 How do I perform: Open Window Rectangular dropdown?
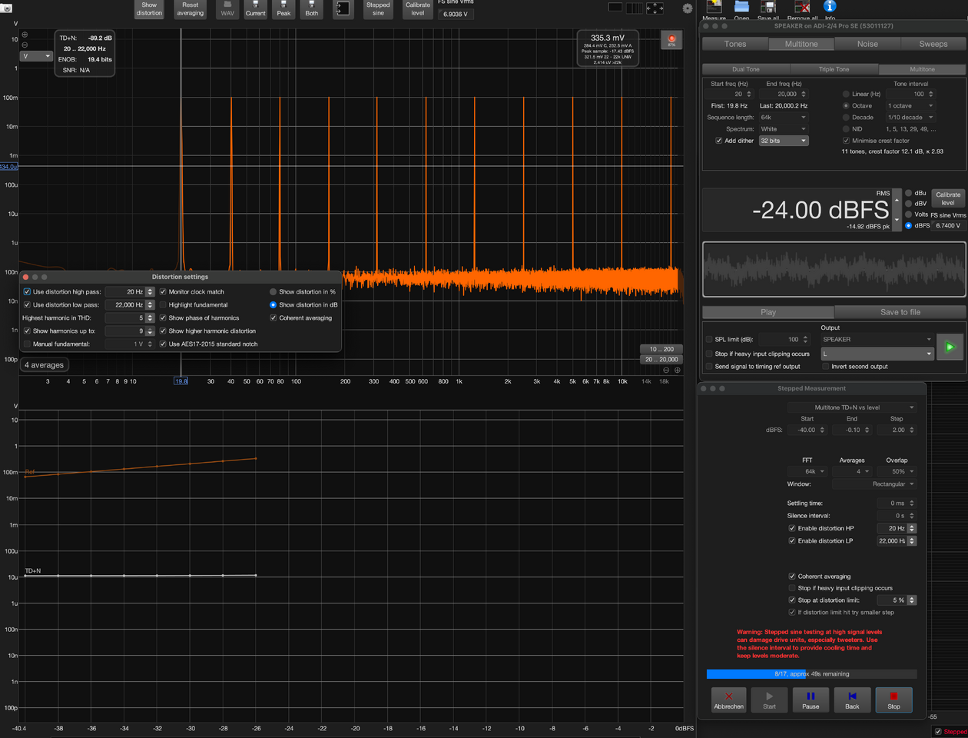(x=874, y=484)
